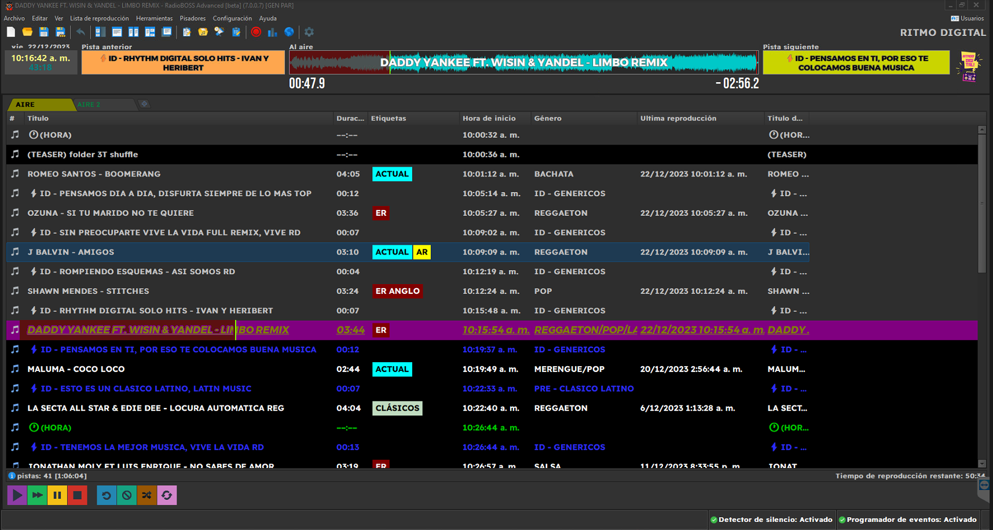Image resolution: width=993 pixels, height=530 pixels.
Task: Open the Herramientas menu
Action: pyautogui.click(x=154, y=19)
